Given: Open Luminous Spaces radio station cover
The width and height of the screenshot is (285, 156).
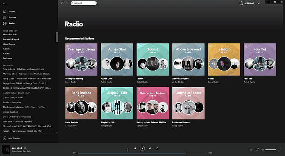Looking at the screenshot, I should click(188, 103).
